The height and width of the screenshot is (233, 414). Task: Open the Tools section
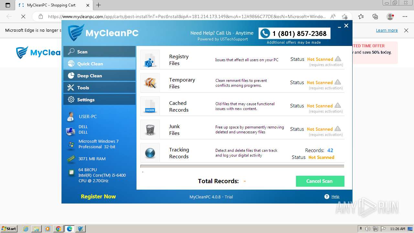pos(99,88)
